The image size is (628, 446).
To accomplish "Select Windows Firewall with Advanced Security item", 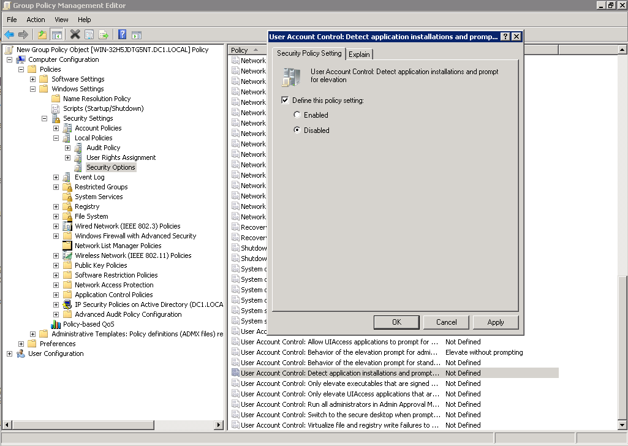I will click(x=135, y=236).
